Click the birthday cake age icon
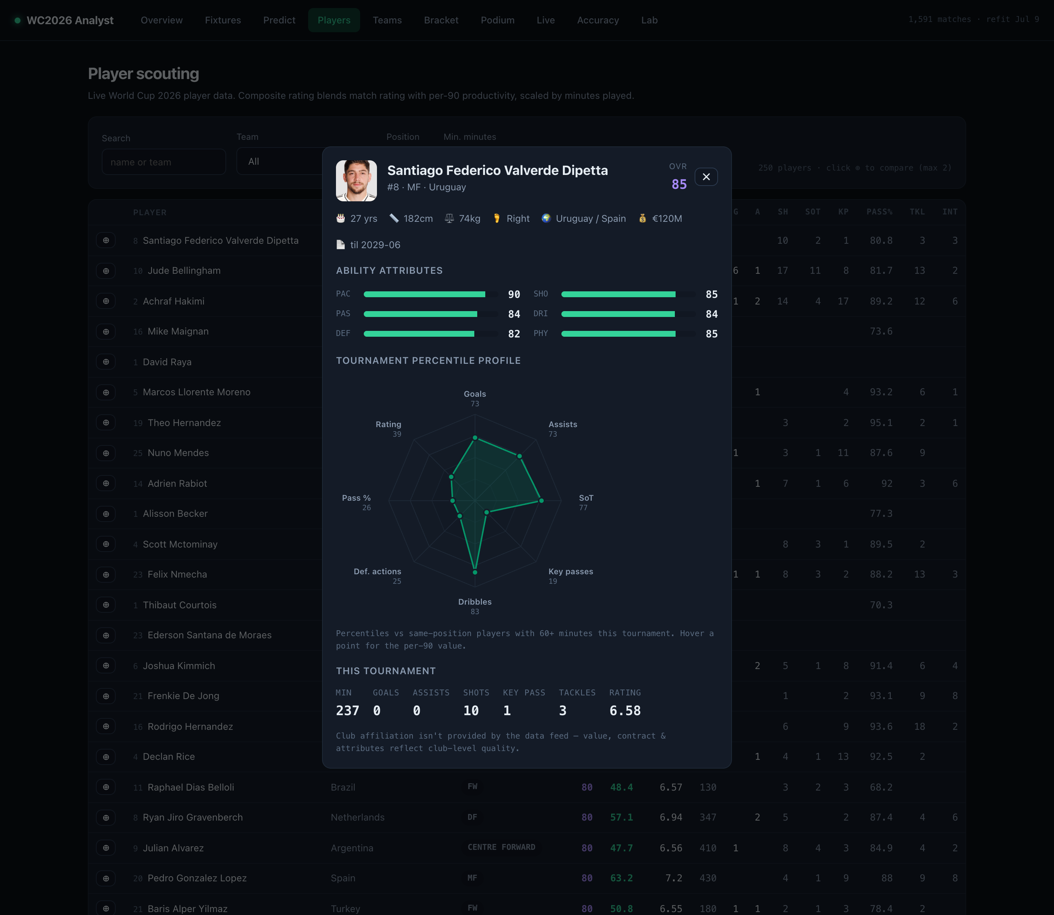The height and width of the screenshot is (915, 1054). pyautogui.click(x=341, y=219)
